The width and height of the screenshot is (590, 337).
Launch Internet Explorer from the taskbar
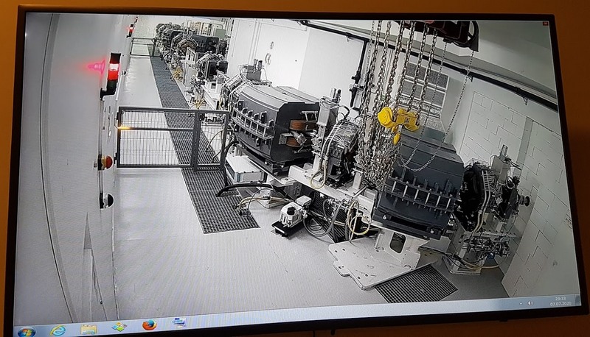click(58, 330)
